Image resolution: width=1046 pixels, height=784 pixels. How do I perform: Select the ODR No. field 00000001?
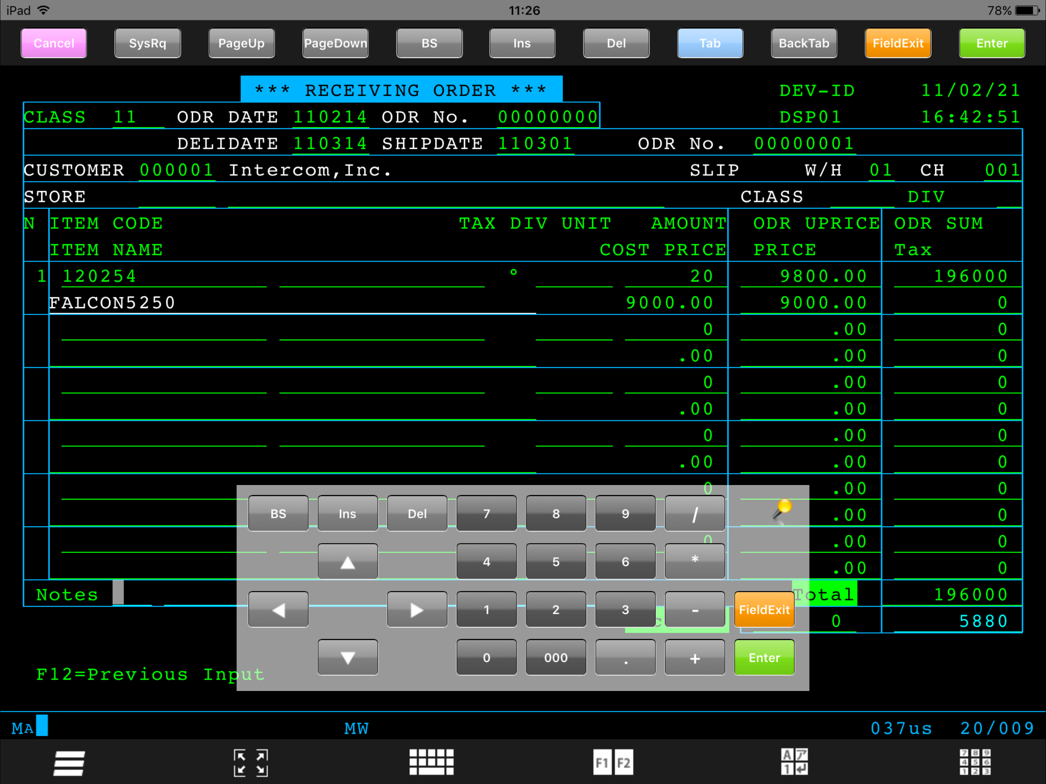click(804, 143)
